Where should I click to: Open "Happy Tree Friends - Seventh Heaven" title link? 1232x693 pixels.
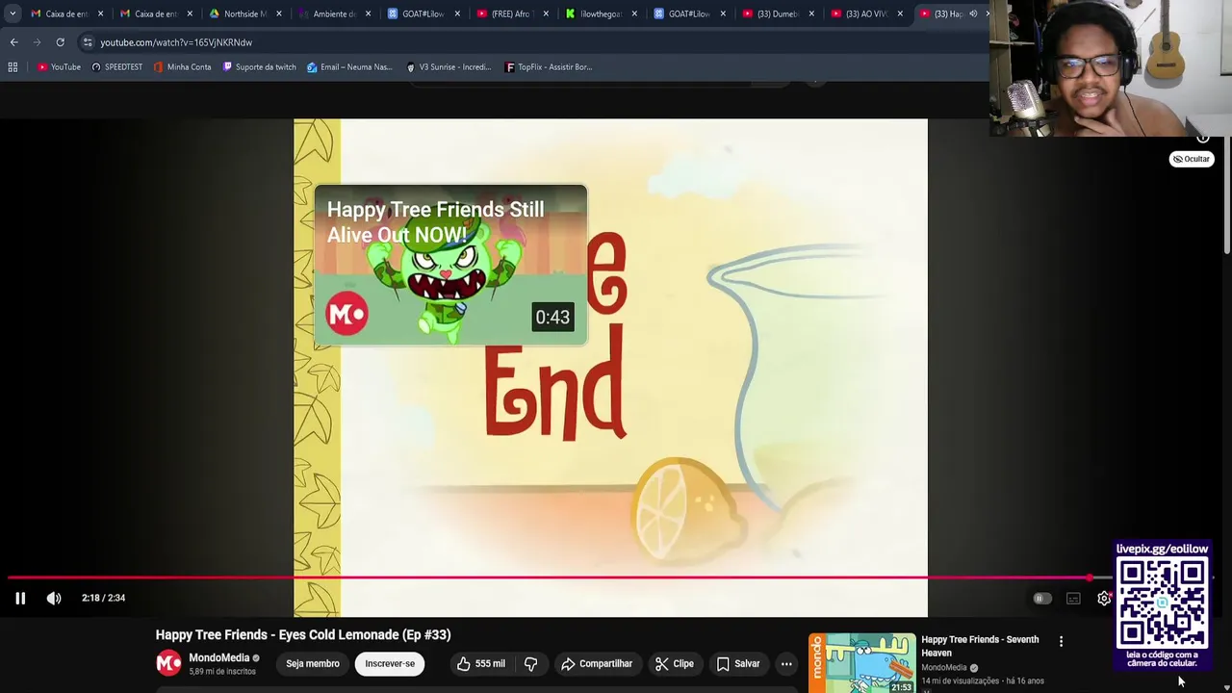pos(980,646)
